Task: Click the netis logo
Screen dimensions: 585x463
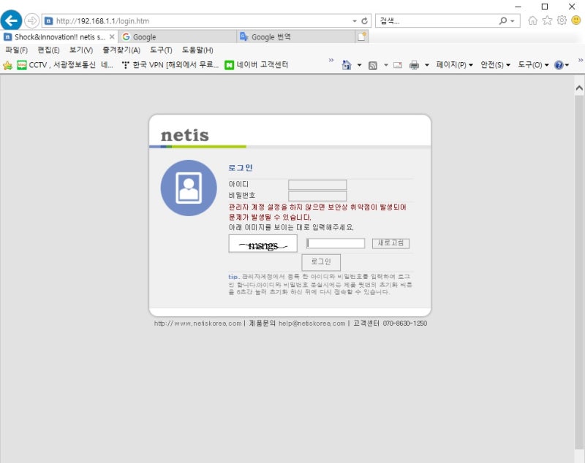Action: click(x=185, y=135)
